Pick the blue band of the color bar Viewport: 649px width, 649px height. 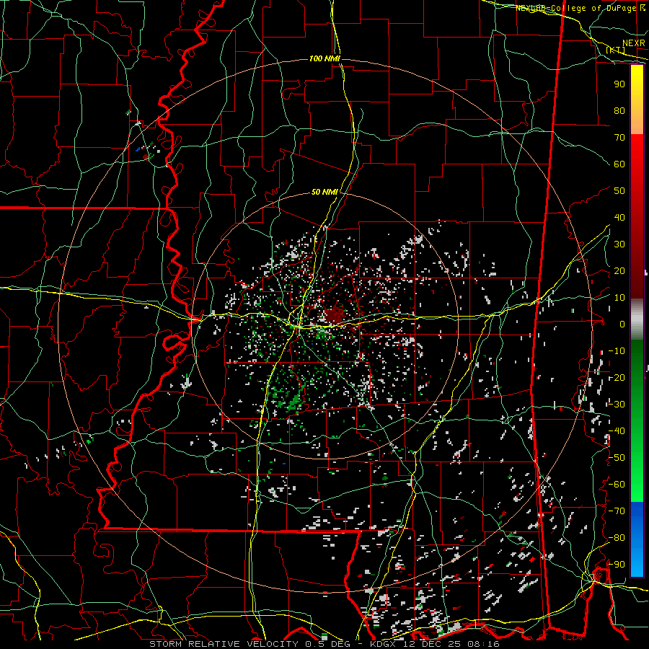pos(637,539)
